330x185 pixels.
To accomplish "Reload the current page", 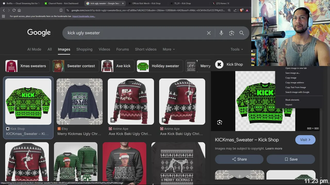I will (14, 10).
